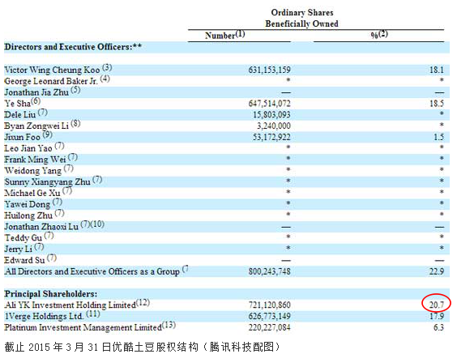Click the share count 626,773,149
The height and width of the screenshot is (354, 457).
tap(269, 316)
